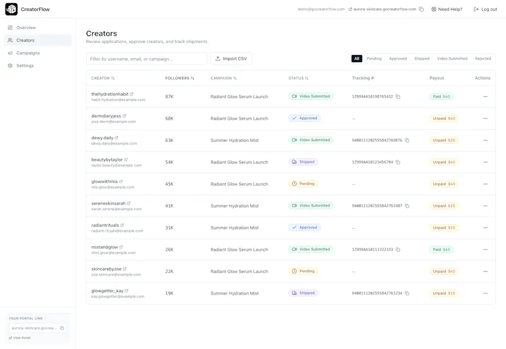Open actions menu for dermdiaryjess row
506x349 pixels.
485,118
